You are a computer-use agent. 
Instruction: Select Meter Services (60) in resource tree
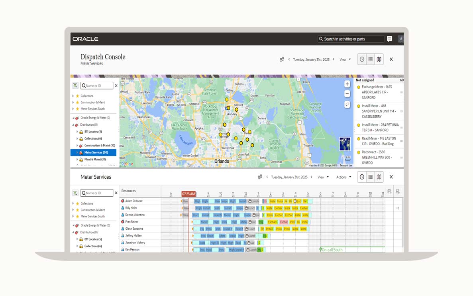click(96, 152)
